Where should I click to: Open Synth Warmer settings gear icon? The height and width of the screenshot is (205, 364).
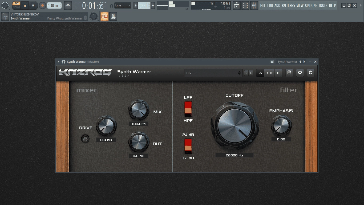click(300, 73)
